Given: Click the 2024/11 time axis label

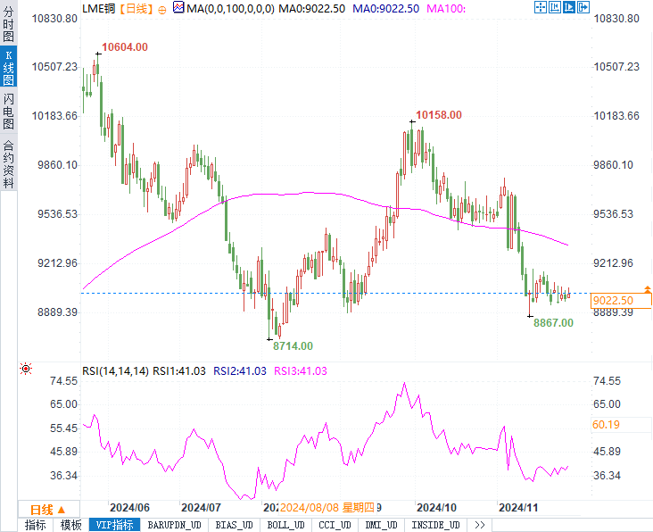Looking at the screenshot, I should coord(518,507).
